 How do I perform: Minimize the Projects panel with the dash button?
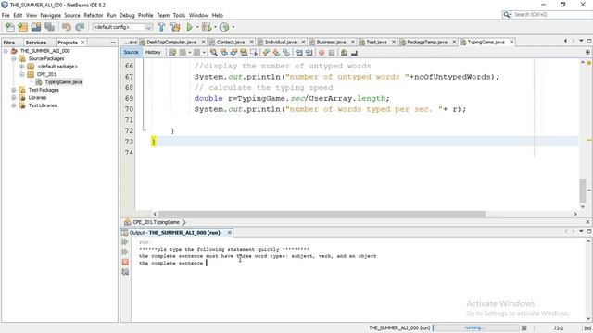click(113, 43)
